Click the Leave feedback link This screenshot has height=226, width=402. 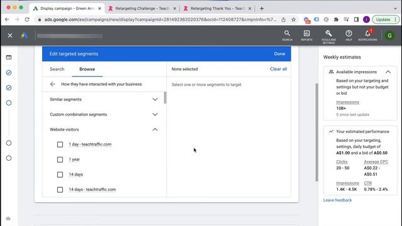point(337,200)
